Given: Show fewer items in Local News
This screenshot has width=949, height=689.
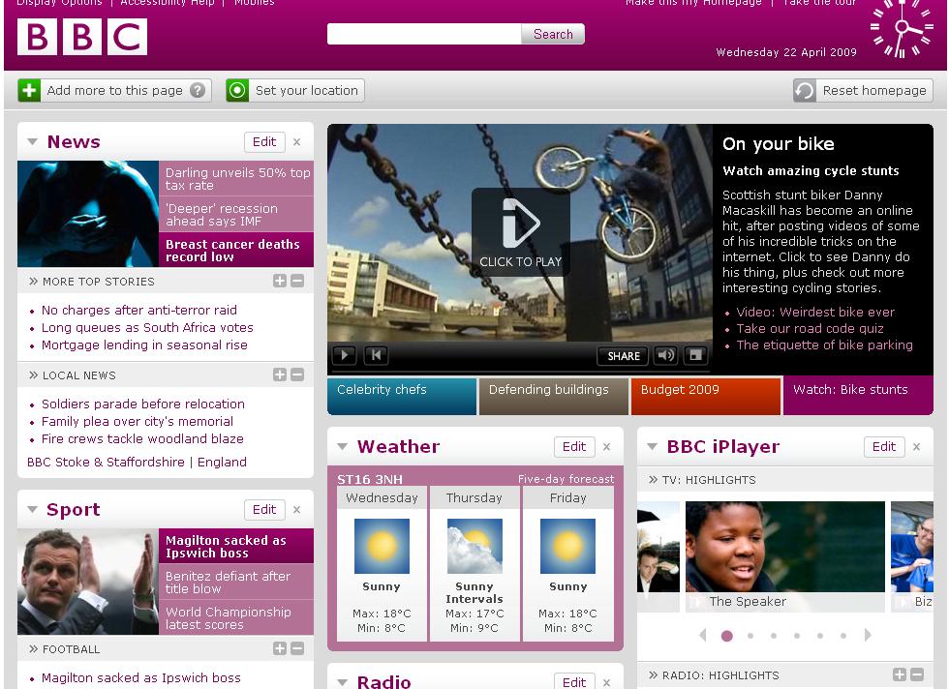Looking at the screenshot, I should tap(297, 374).
